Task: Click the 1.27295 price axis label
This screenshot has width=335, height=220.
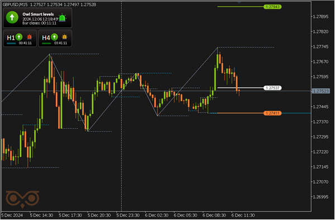Action: [x=320, y=137]
